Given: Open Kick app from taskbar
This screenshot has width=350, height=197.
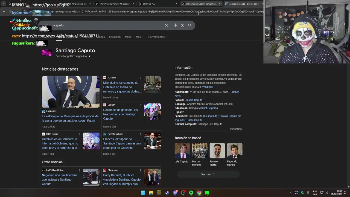Looking at the screenshot, I should 207,193.
